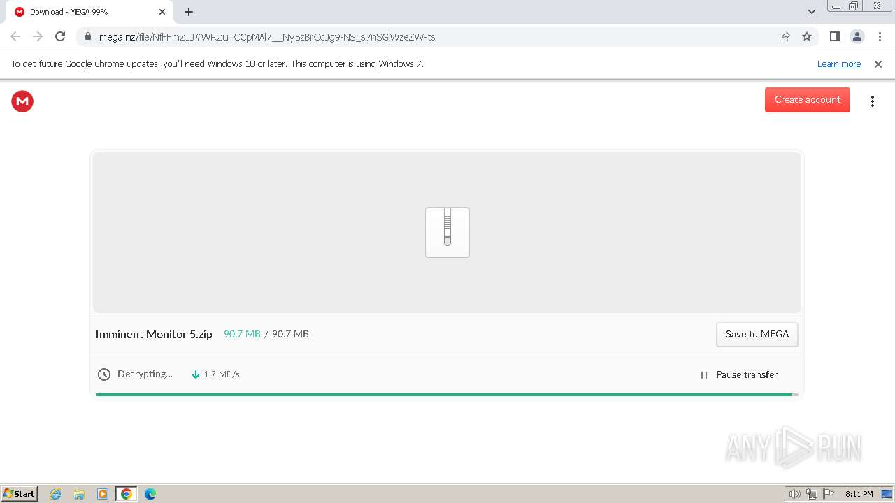Click the Imminent Monitor 5.zip file name
Screen dimensions: 895x503
[154, 335]
